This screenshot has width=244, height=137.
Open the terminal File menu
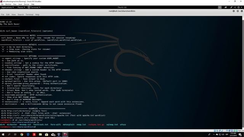point(3,14)
